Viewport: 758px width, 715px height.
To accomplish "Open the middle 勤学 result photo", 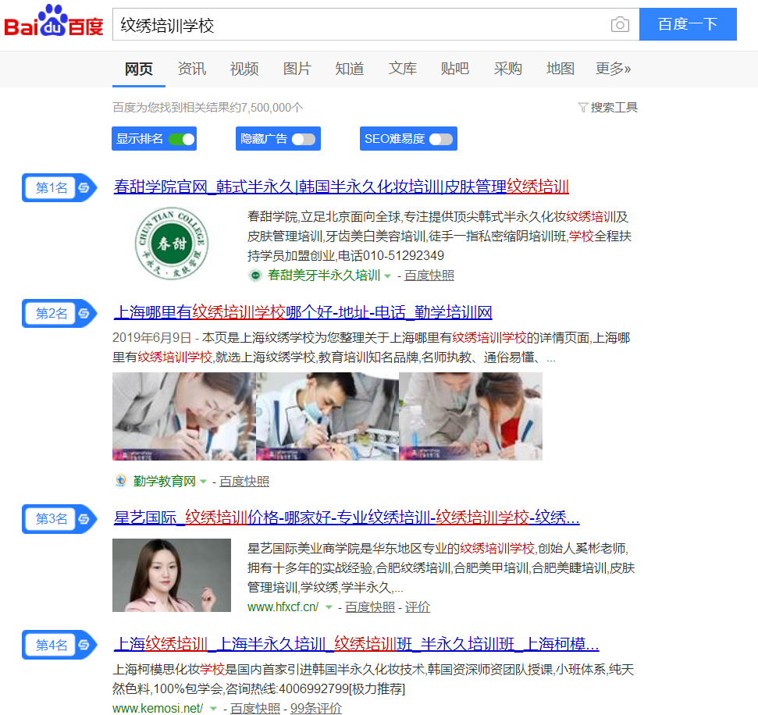I will 327,416.
